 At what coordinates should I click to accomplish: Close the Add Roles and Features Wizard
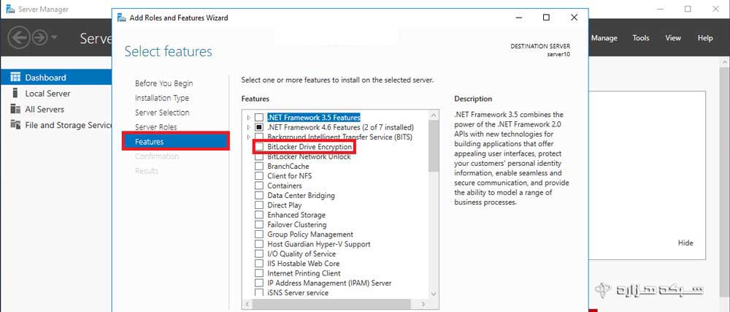[x=574, y=18]
